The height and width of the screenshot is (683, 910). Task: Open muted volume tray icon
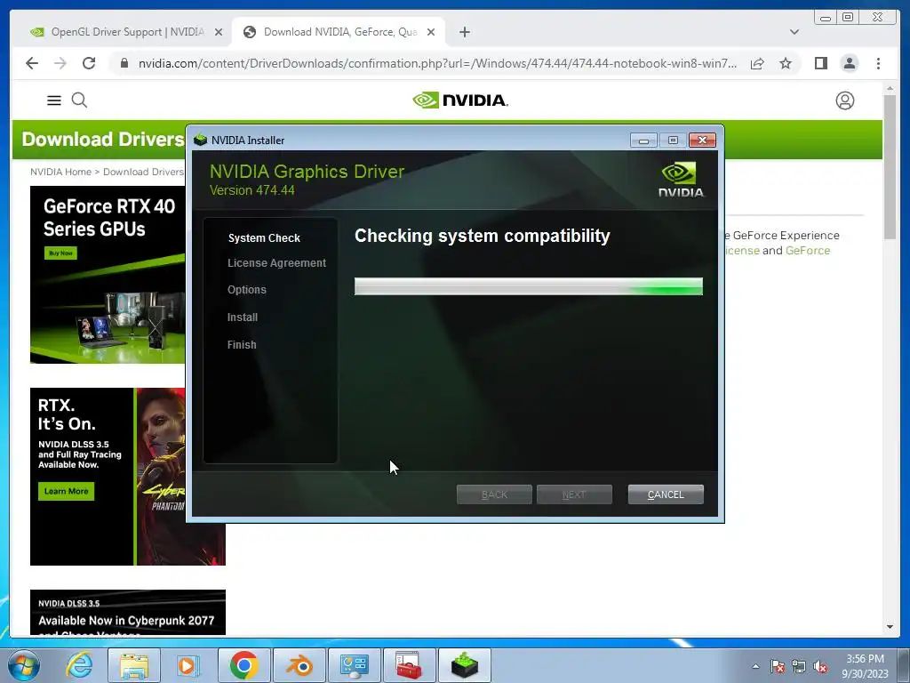[x=820, y=666]
